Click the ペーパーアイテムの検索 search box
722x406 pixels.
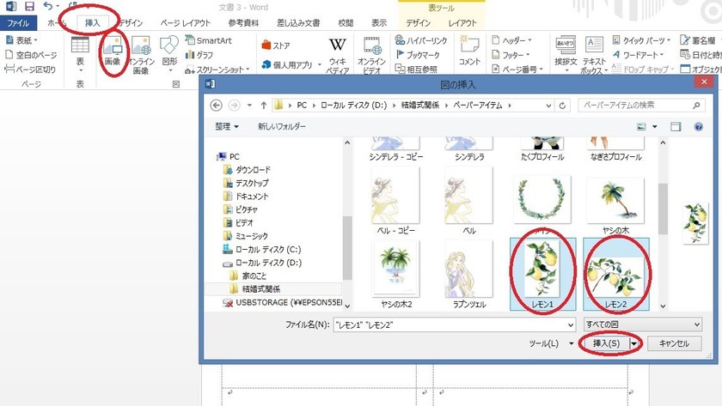point(641,106)
